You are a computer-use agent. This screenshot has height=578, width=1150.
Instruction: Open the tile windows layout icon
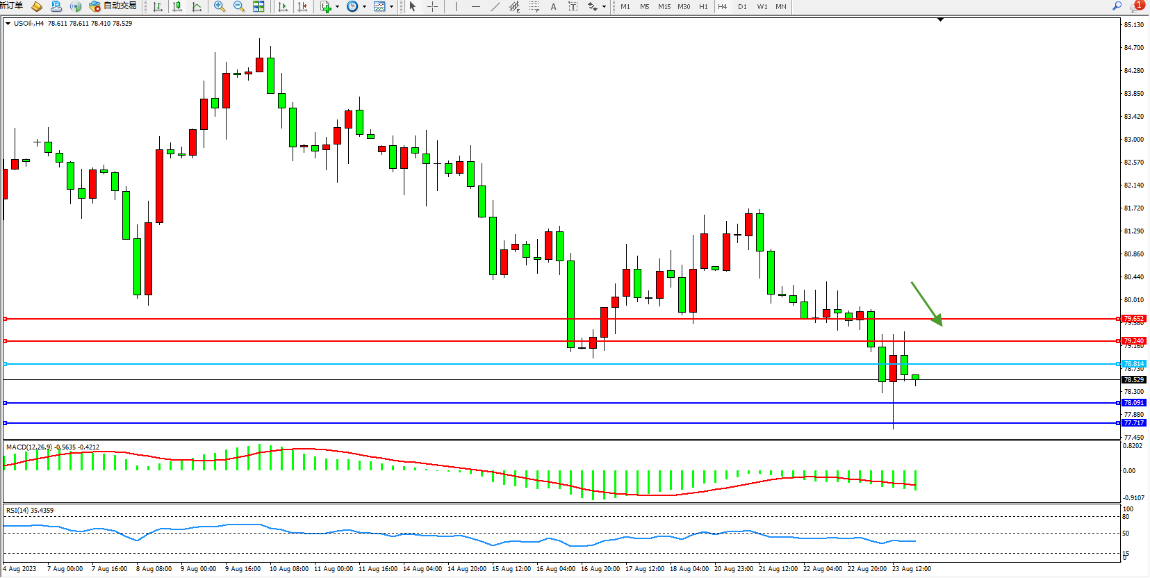(x=258, y=6)
